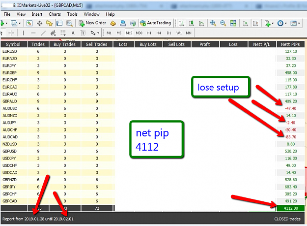Switch to candlestick chart display

192,23
